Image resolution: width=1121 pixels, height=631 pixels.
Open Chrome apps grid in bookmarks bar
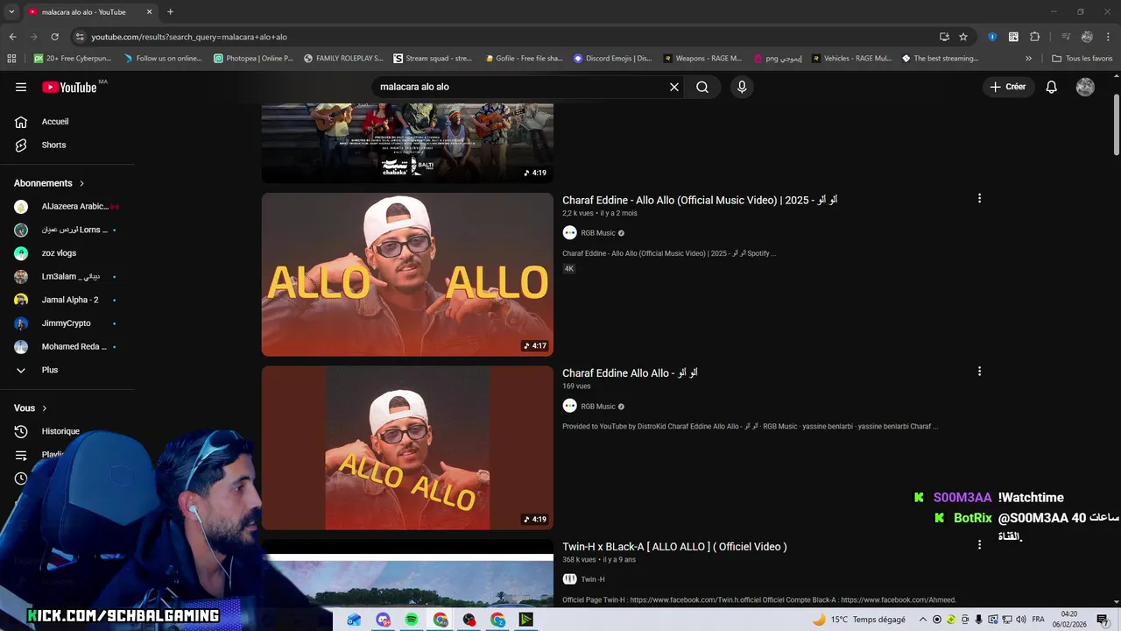11,59
